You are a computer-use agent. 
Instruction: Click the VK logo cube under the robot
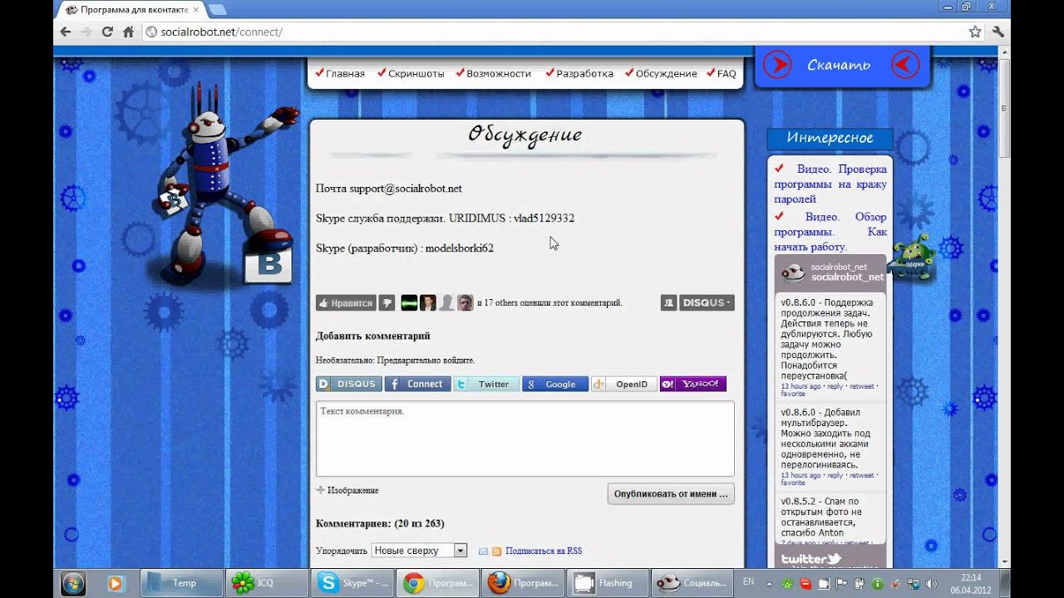click(268, 264)
